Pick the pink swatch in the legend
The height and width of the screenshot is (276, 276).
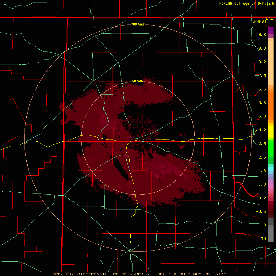tap(271, 186)
